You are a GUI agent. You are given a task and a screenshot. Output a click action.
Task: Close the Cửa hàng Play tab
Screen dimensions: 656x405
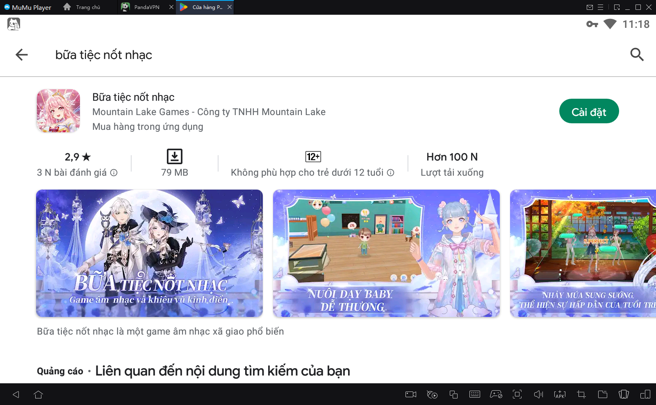(230, 7)
